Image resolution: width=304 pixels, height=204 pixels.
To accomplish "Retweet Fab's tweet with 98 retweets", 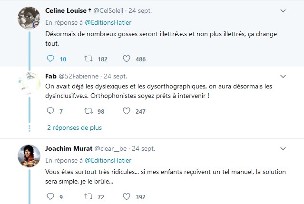I will click(x=88, y=111).
